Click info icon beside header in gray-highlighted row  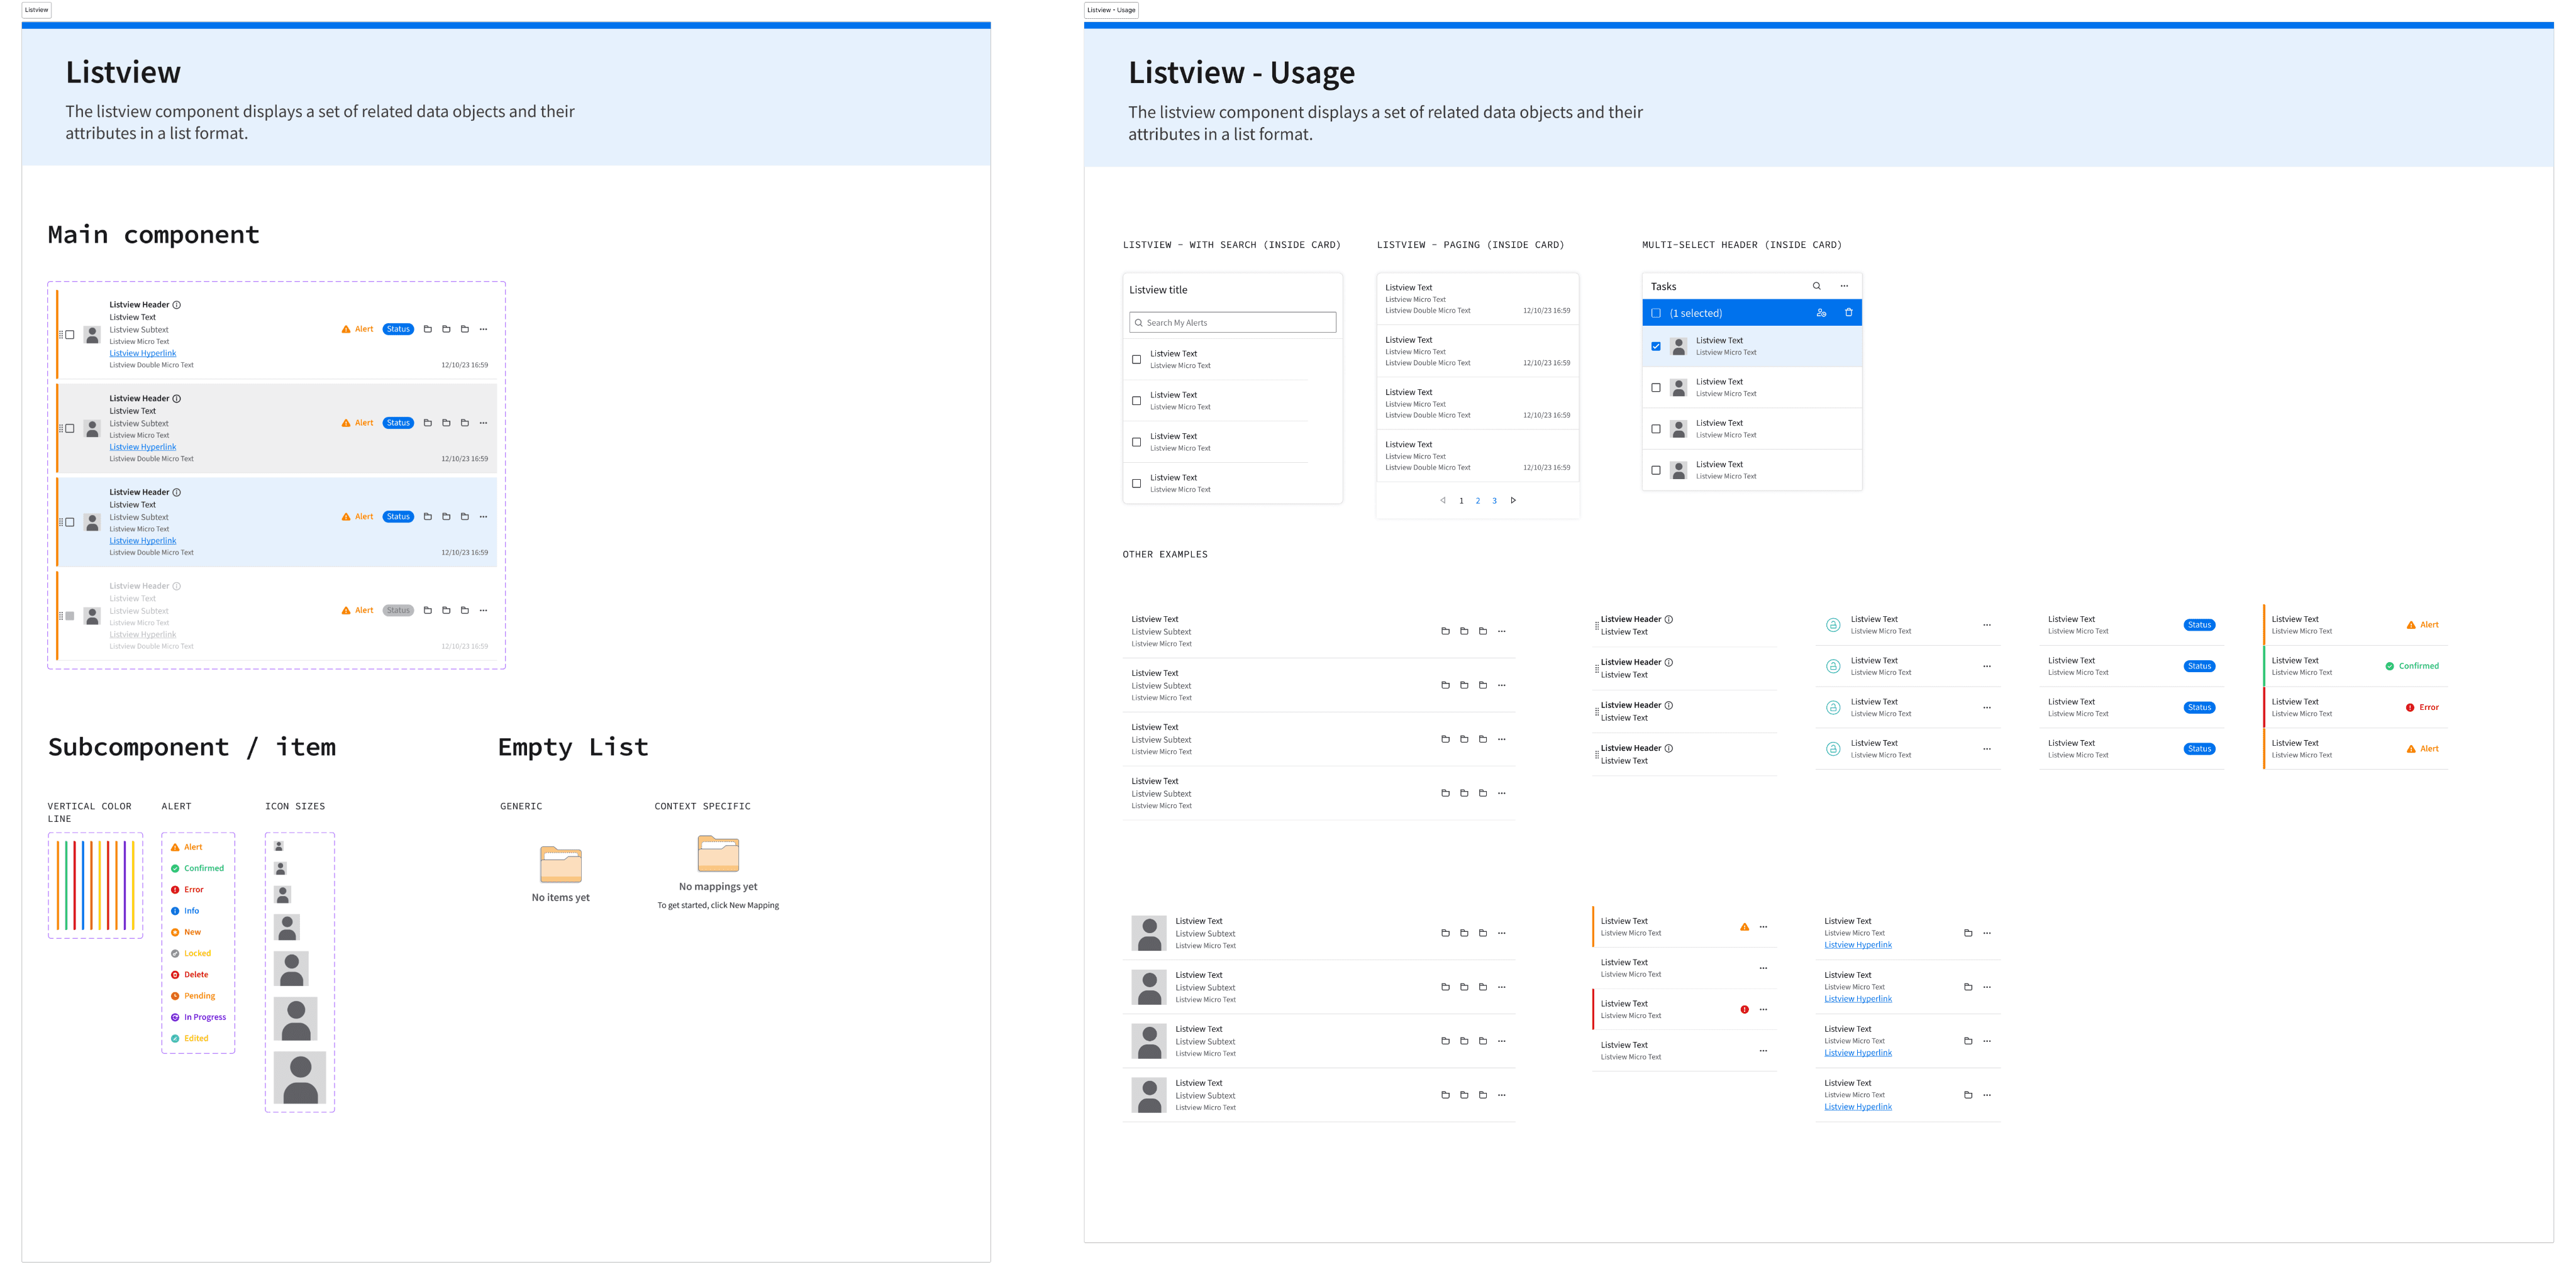(x=177, y=398)
